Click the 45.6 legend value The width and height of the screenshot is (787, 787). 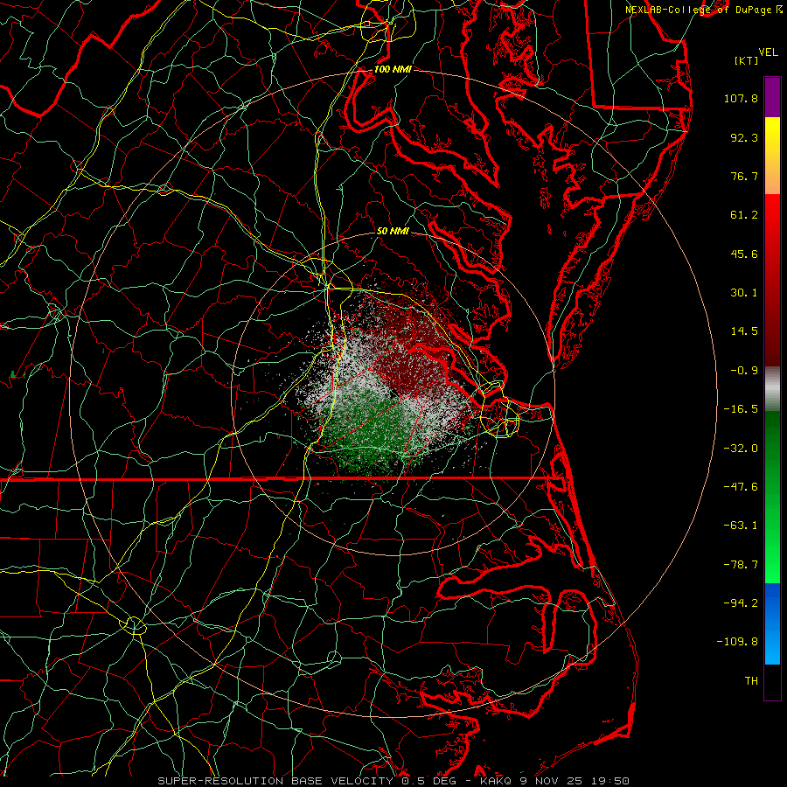coord(744,254)
